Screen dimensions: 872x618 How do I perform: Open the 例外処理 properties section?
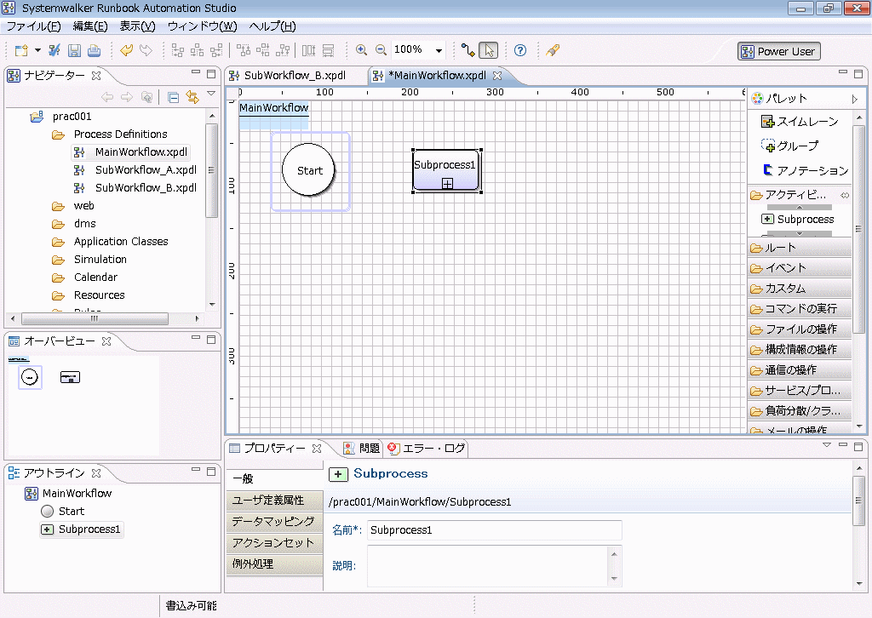coord(275,564)
